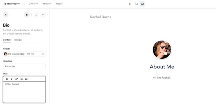Apply bold formatting in Text editor
Image resolution: width=216 pixels, height=104 pixels.
click(7, 79)
